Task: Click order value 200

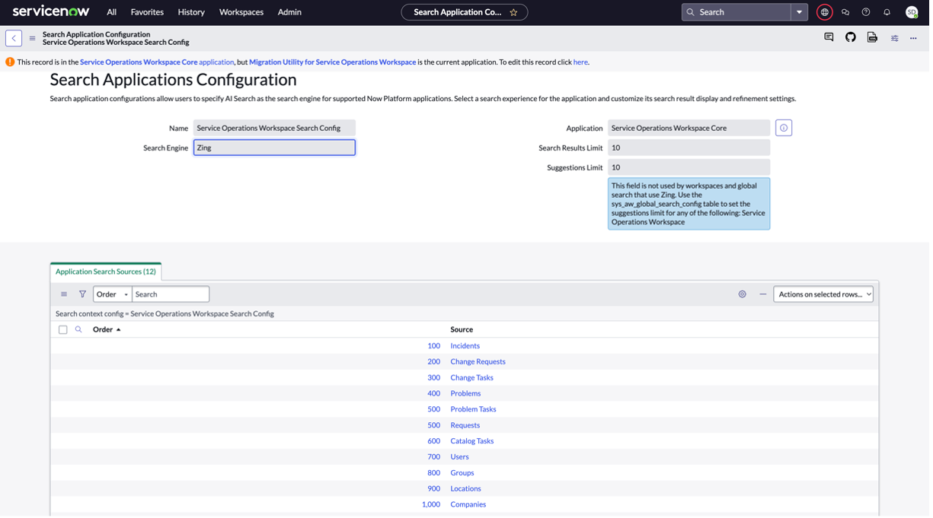Action: [436, 363]
